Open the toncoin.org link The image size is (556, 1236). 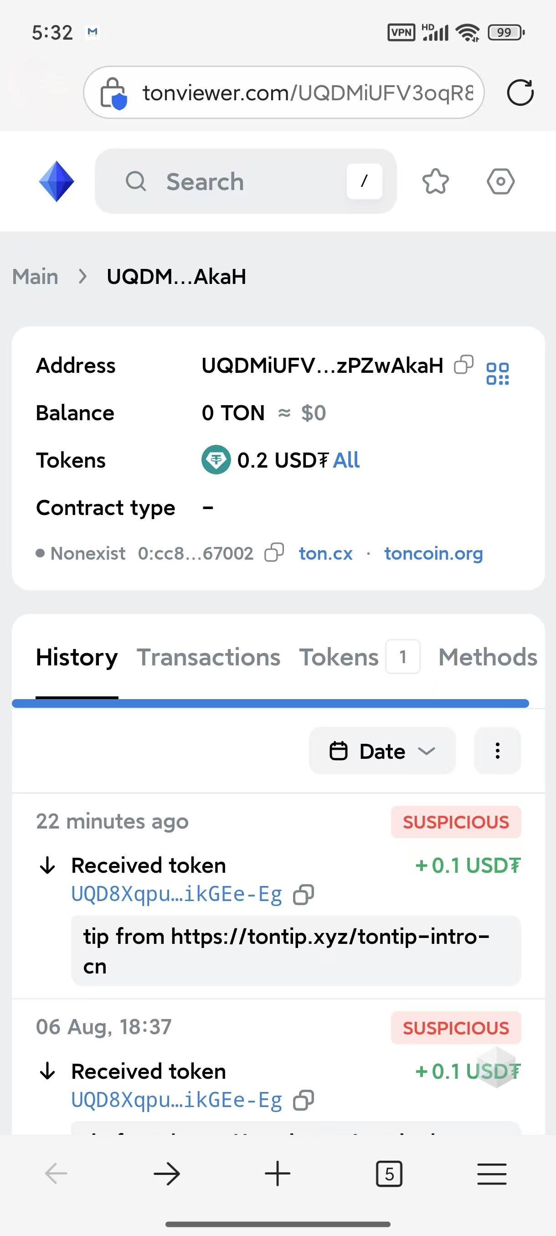(x=433, y=553)
